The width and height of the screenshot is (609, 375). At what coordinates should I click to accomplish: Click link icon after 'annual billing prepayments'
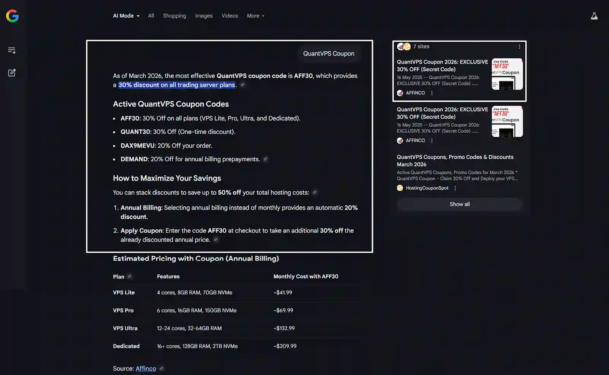[265, 159]
